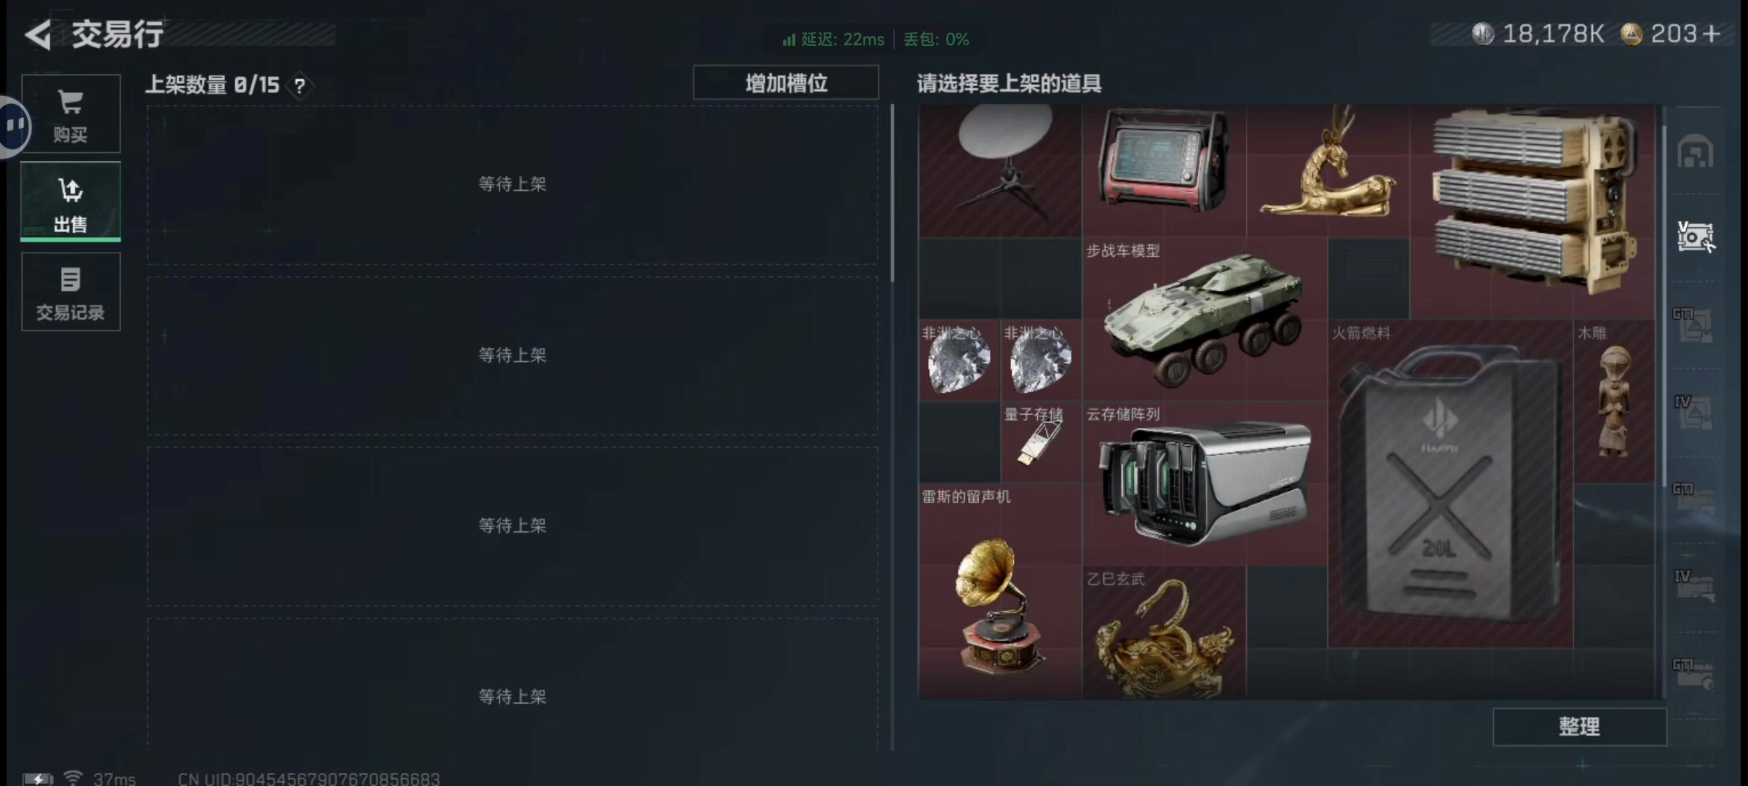Image resolution: width=1748 pixels, height=786 pixels.
Task: Select the 火箭燃料 fuel canister item
Action: pyautogui.click(x=1450, y=483)
